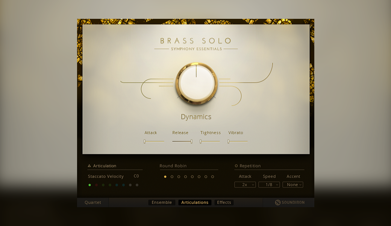Switch to the Ensemble tab

(x=162, y=203)
